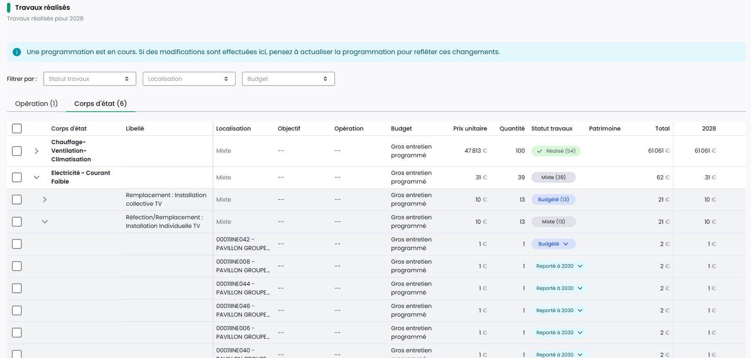Click 00011INE042 - PAVILLON GROUPE localisation cell
Viewport: 751px width, 358px height.
click(x=243, y=244)
